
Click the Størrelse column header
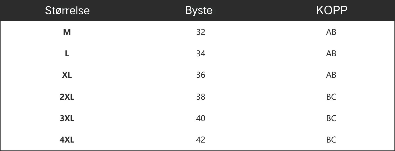[x=67, y=10]
